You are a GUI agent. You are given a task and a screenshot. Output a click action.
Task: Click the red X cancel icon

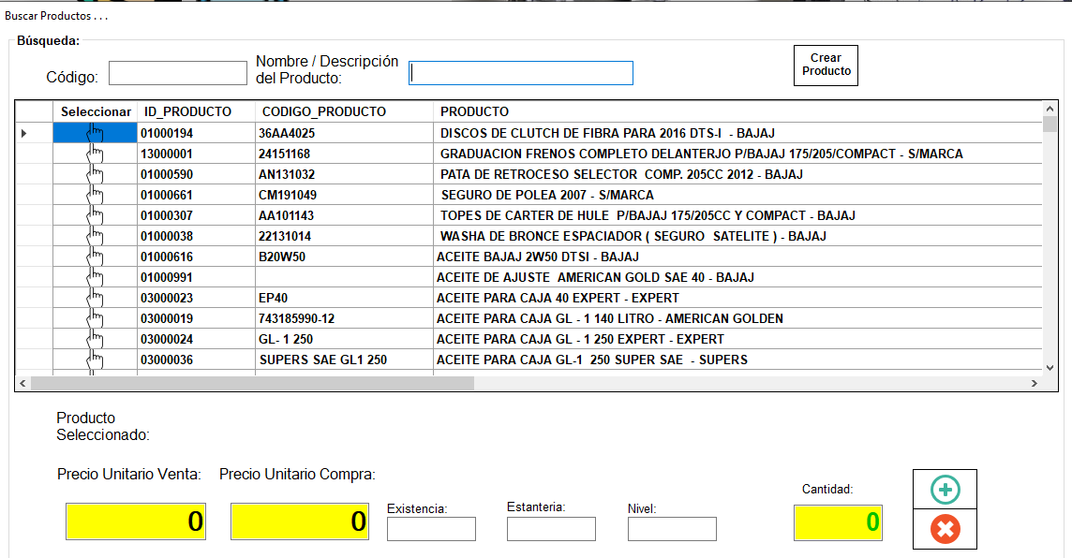[945, 530]
